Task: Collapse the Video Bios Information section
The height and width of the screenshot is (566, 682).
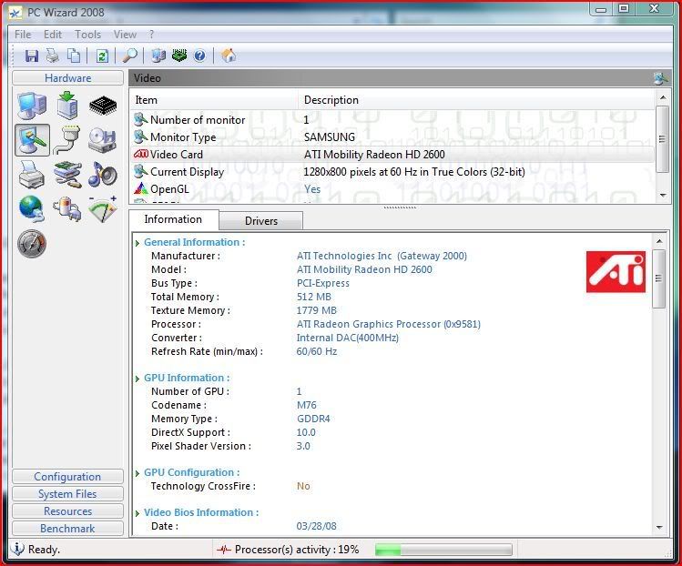Action: click(x=137, y=513)
